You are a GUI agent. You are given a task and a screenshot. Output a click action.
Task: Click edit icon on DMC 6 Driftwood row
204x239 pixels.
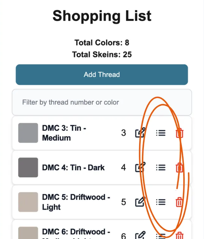(x=140, y=235)
